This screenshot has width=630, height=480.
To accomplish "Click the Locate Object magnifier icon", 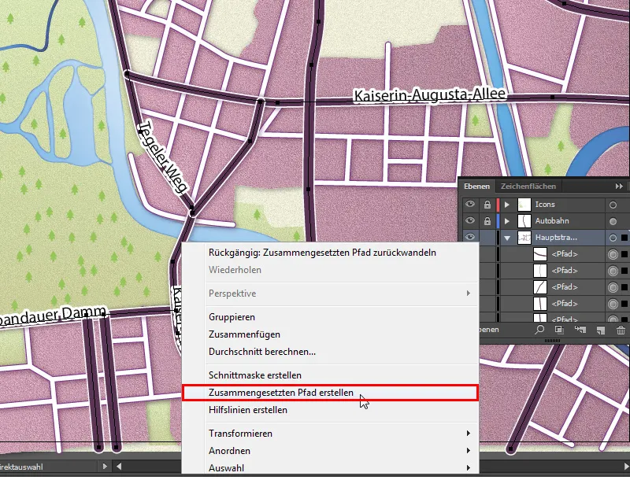I will (539, 330).
